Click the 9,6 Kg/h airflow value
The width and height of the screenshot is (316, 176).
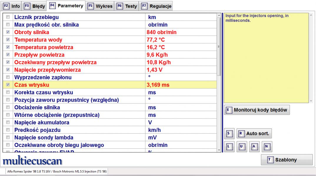coord(157,55)
